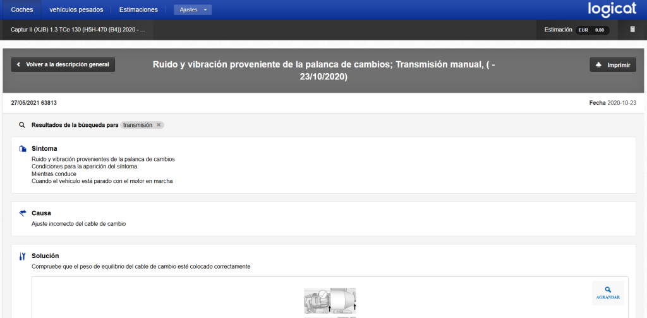The width and height of the screenshot is (647, 318).
Task: Click the cable diagram thumbnail
Action: pos(330,302)
